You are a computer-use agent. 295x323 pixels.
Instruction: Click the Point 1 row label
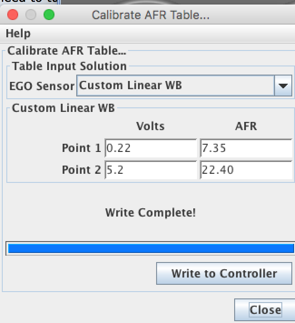(82, 148)
